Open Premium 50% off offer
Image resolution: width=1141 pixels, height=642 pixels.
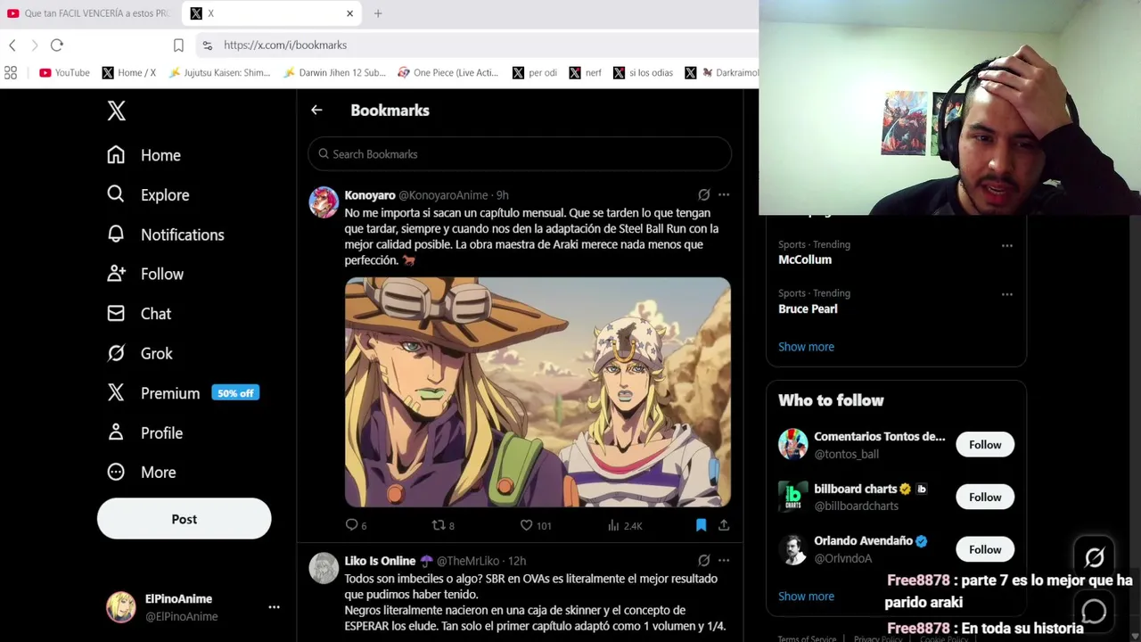183,393
